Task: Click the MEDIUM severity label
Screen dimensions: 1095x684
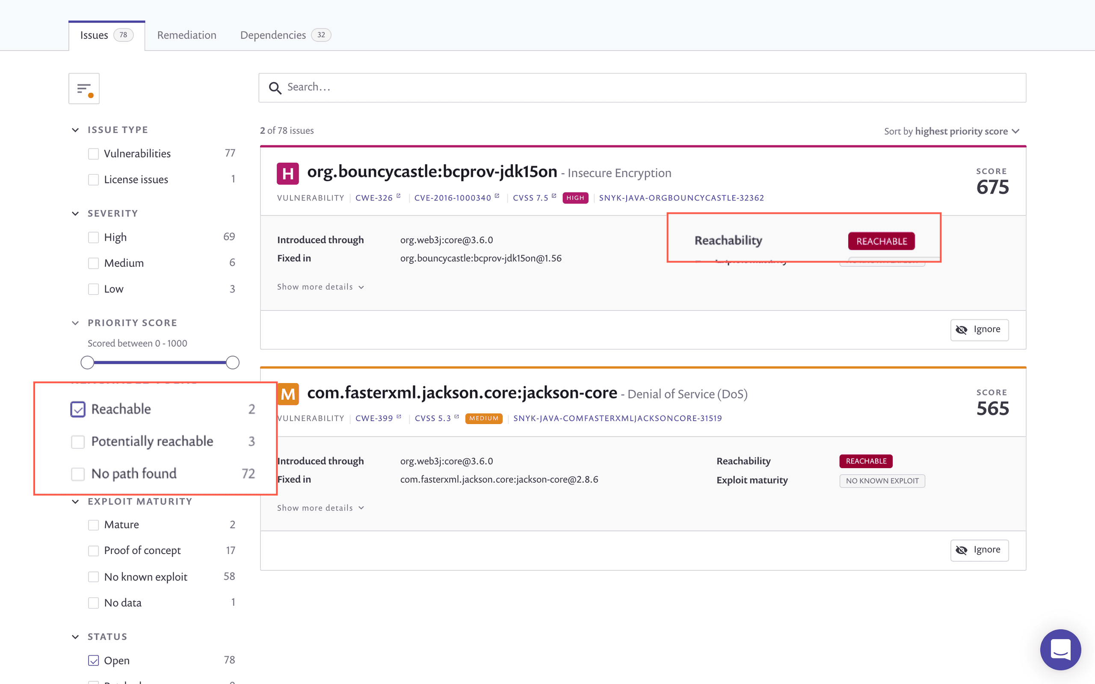Action: (484, 419)
